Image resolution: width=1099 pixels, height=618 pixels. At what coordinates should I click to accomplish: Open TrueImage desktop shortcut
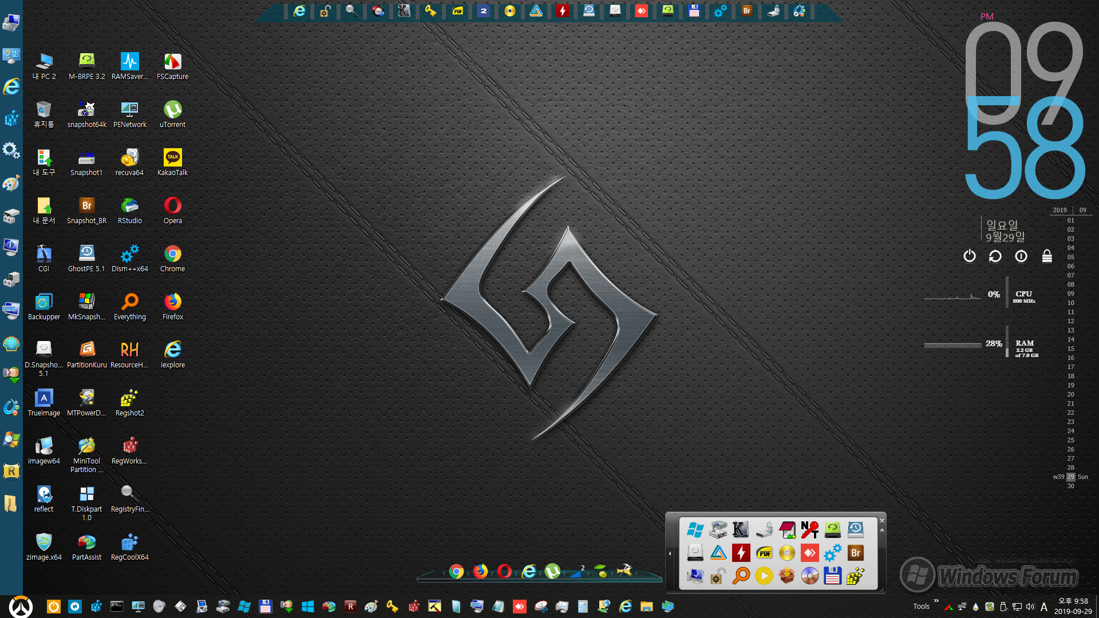pos(44,402)
